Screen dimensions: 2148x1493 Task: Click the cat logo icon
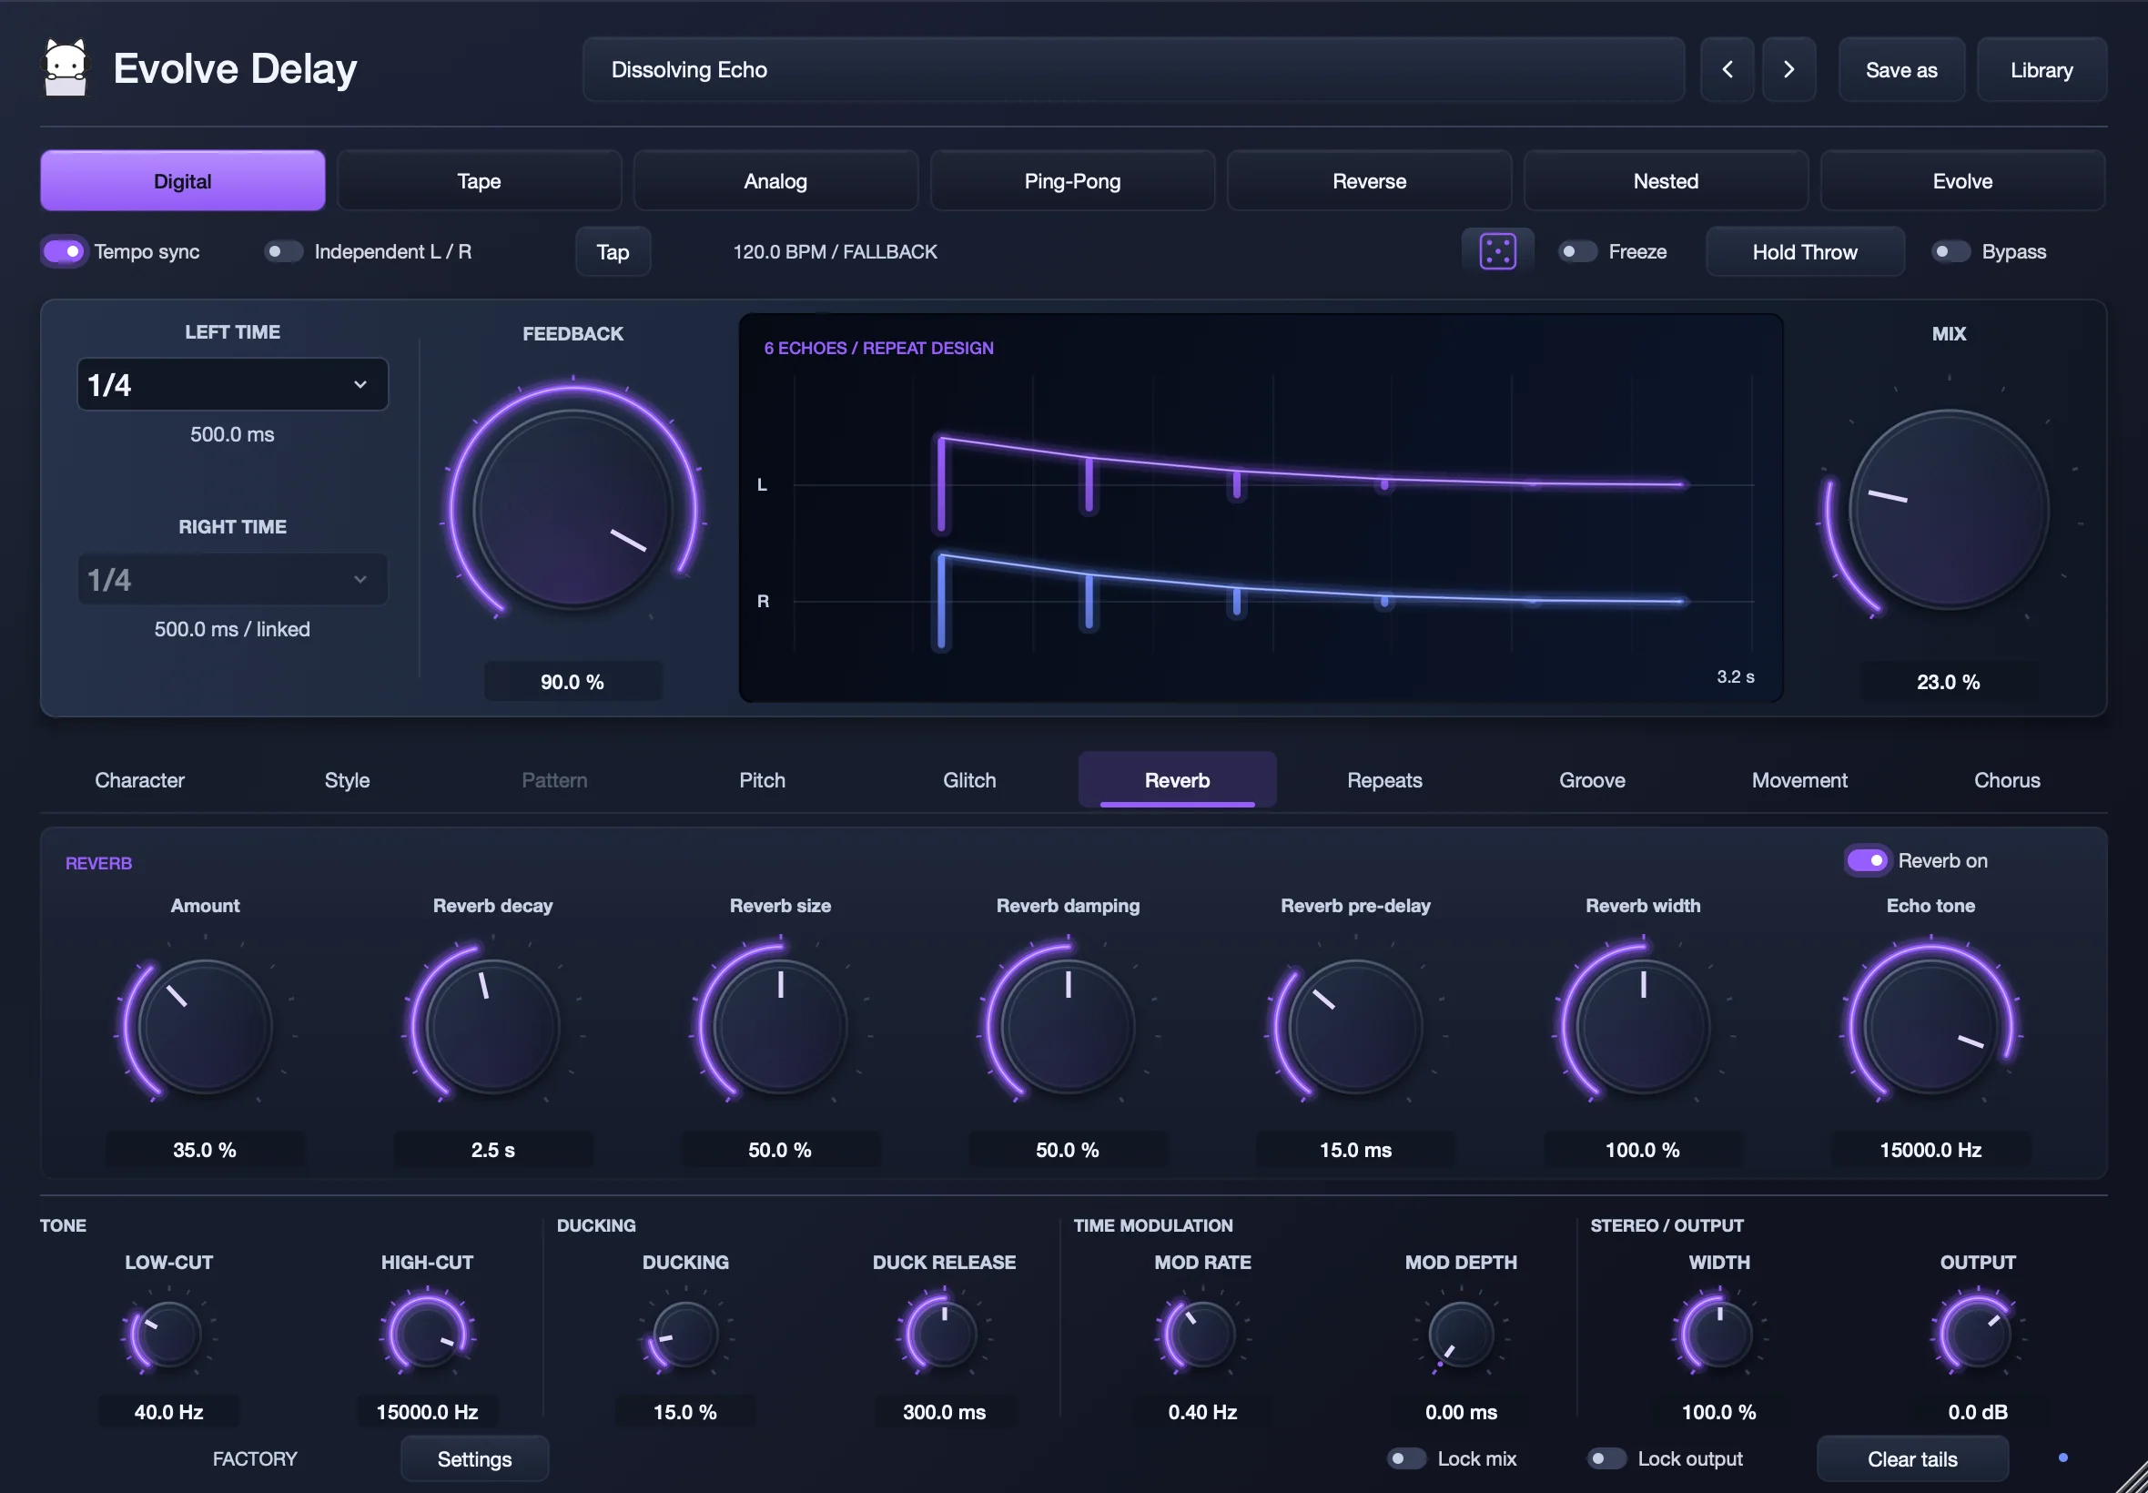(66, 67)
